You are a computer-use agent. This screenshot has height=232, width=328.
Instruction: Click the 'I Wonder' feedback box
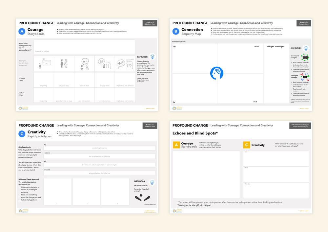click(x=276, y=191)
